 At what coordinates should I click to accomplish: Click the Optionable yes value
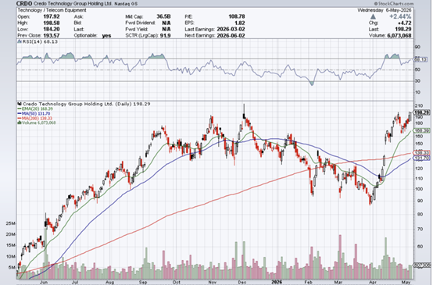pyautogui.click(x=106, y=36)
